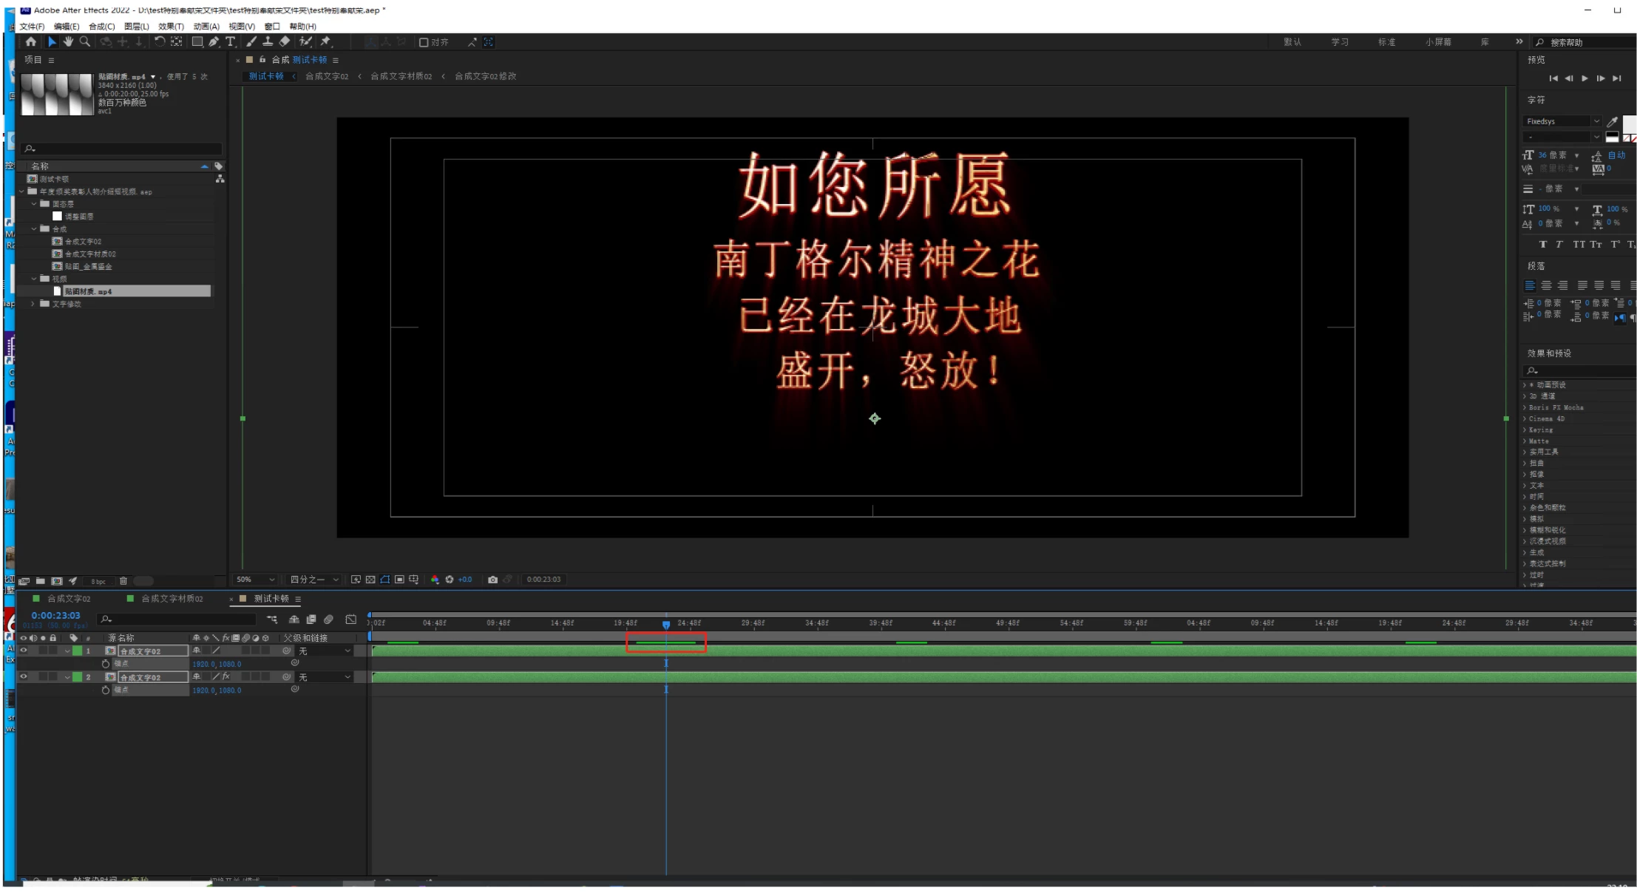Select the Hand tool in toolbar
1637x896 pixels.
pos(68,41)
